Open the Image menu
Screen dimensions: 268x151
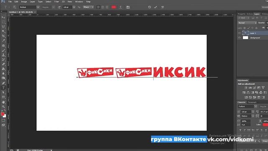(24, 2)
